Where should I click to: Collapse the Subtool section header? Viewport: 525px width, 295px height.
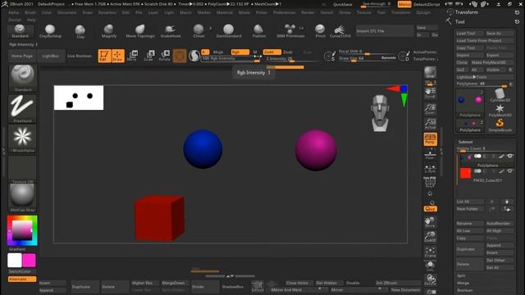(x=465, y=142)
